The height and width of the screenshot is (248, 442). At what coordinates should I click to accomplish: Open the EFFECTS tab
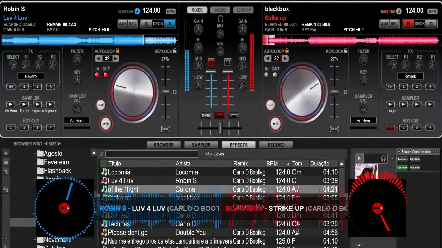[x=239, y=145]
